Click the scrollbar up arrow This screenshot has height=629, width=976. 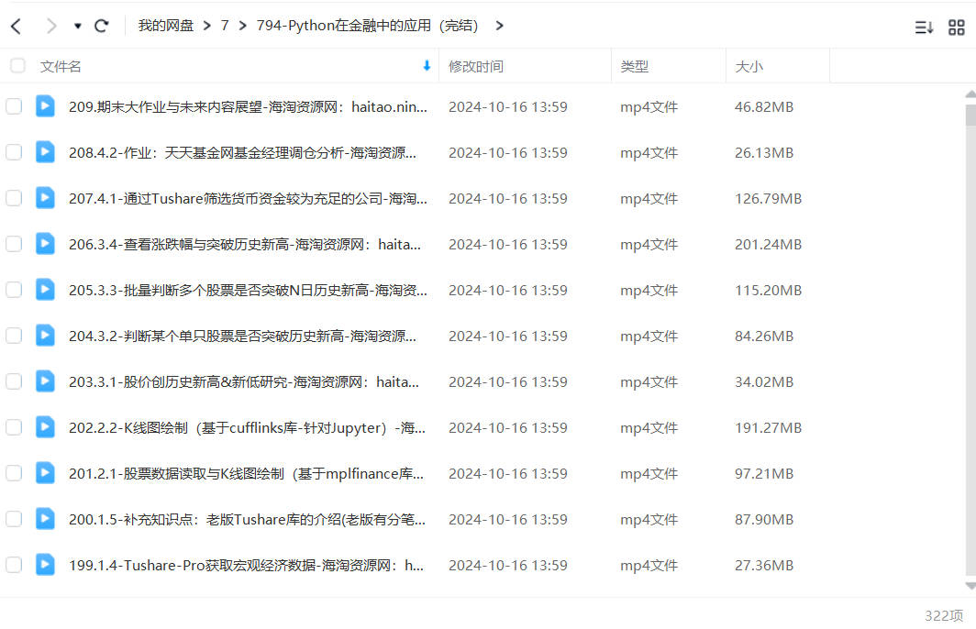(x=970, y=94)
